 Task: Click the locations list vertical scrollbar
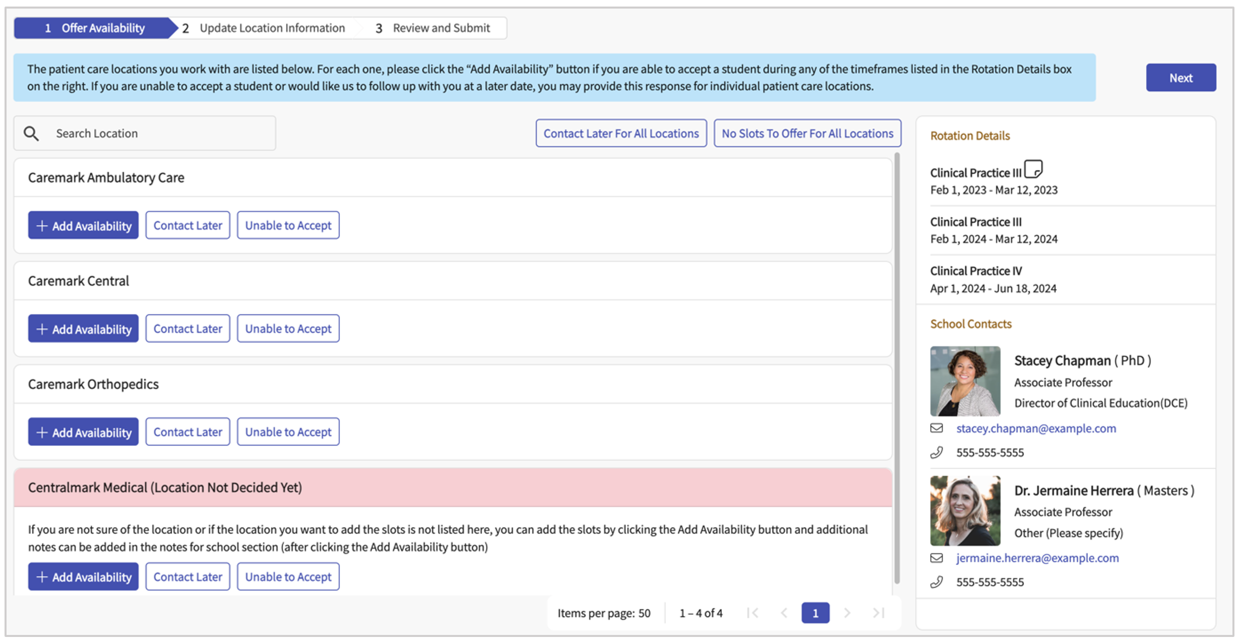click(897, 368)
